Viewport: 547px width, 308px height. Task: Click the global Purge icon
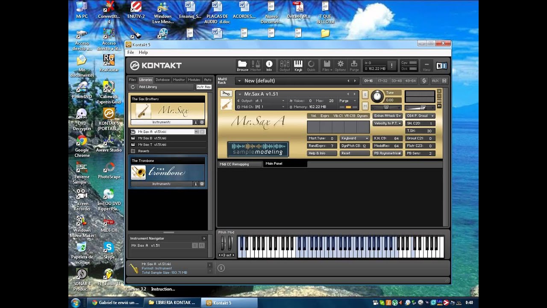pos(354,65)
